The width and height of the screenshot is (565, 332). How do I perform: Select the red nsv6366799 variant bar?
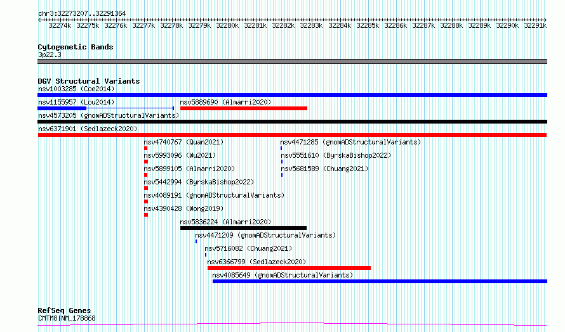[289, 268]
